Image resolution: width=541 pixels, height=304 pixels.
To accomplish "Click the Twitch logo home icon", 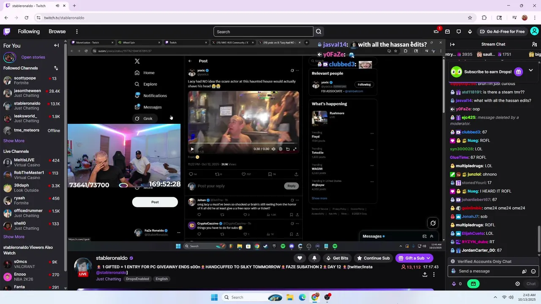I will [7, 32].
